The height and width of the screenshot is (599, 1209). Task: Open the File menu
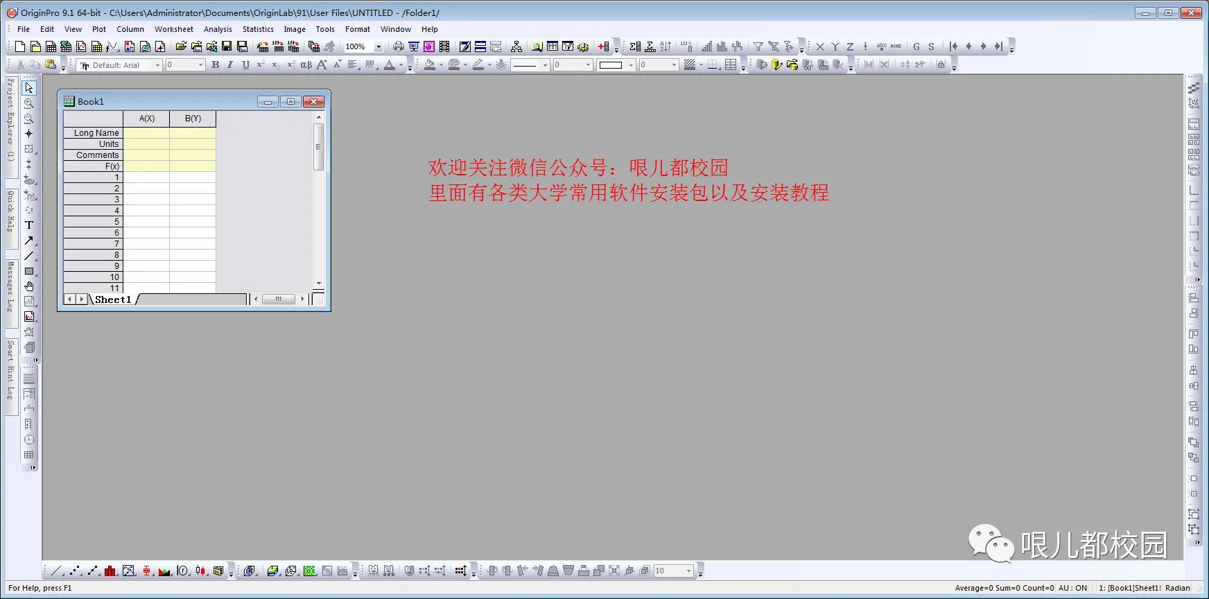click(x=24, y=29)
